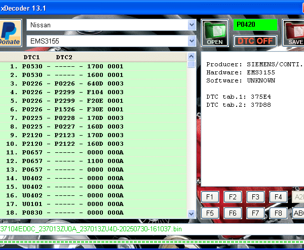Click the Hardware EMS3155 info line
The width and height of the screenshot is (304, 250).
(241, 72)
